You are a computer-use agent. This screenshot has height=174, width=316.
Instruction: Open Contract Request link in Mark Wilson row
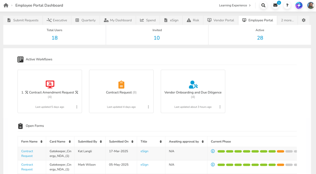click(x=27, y=167)
